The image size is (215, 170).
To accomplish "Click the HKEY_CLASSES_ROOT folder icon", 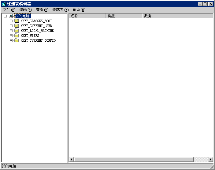I will tap(17, 21).
